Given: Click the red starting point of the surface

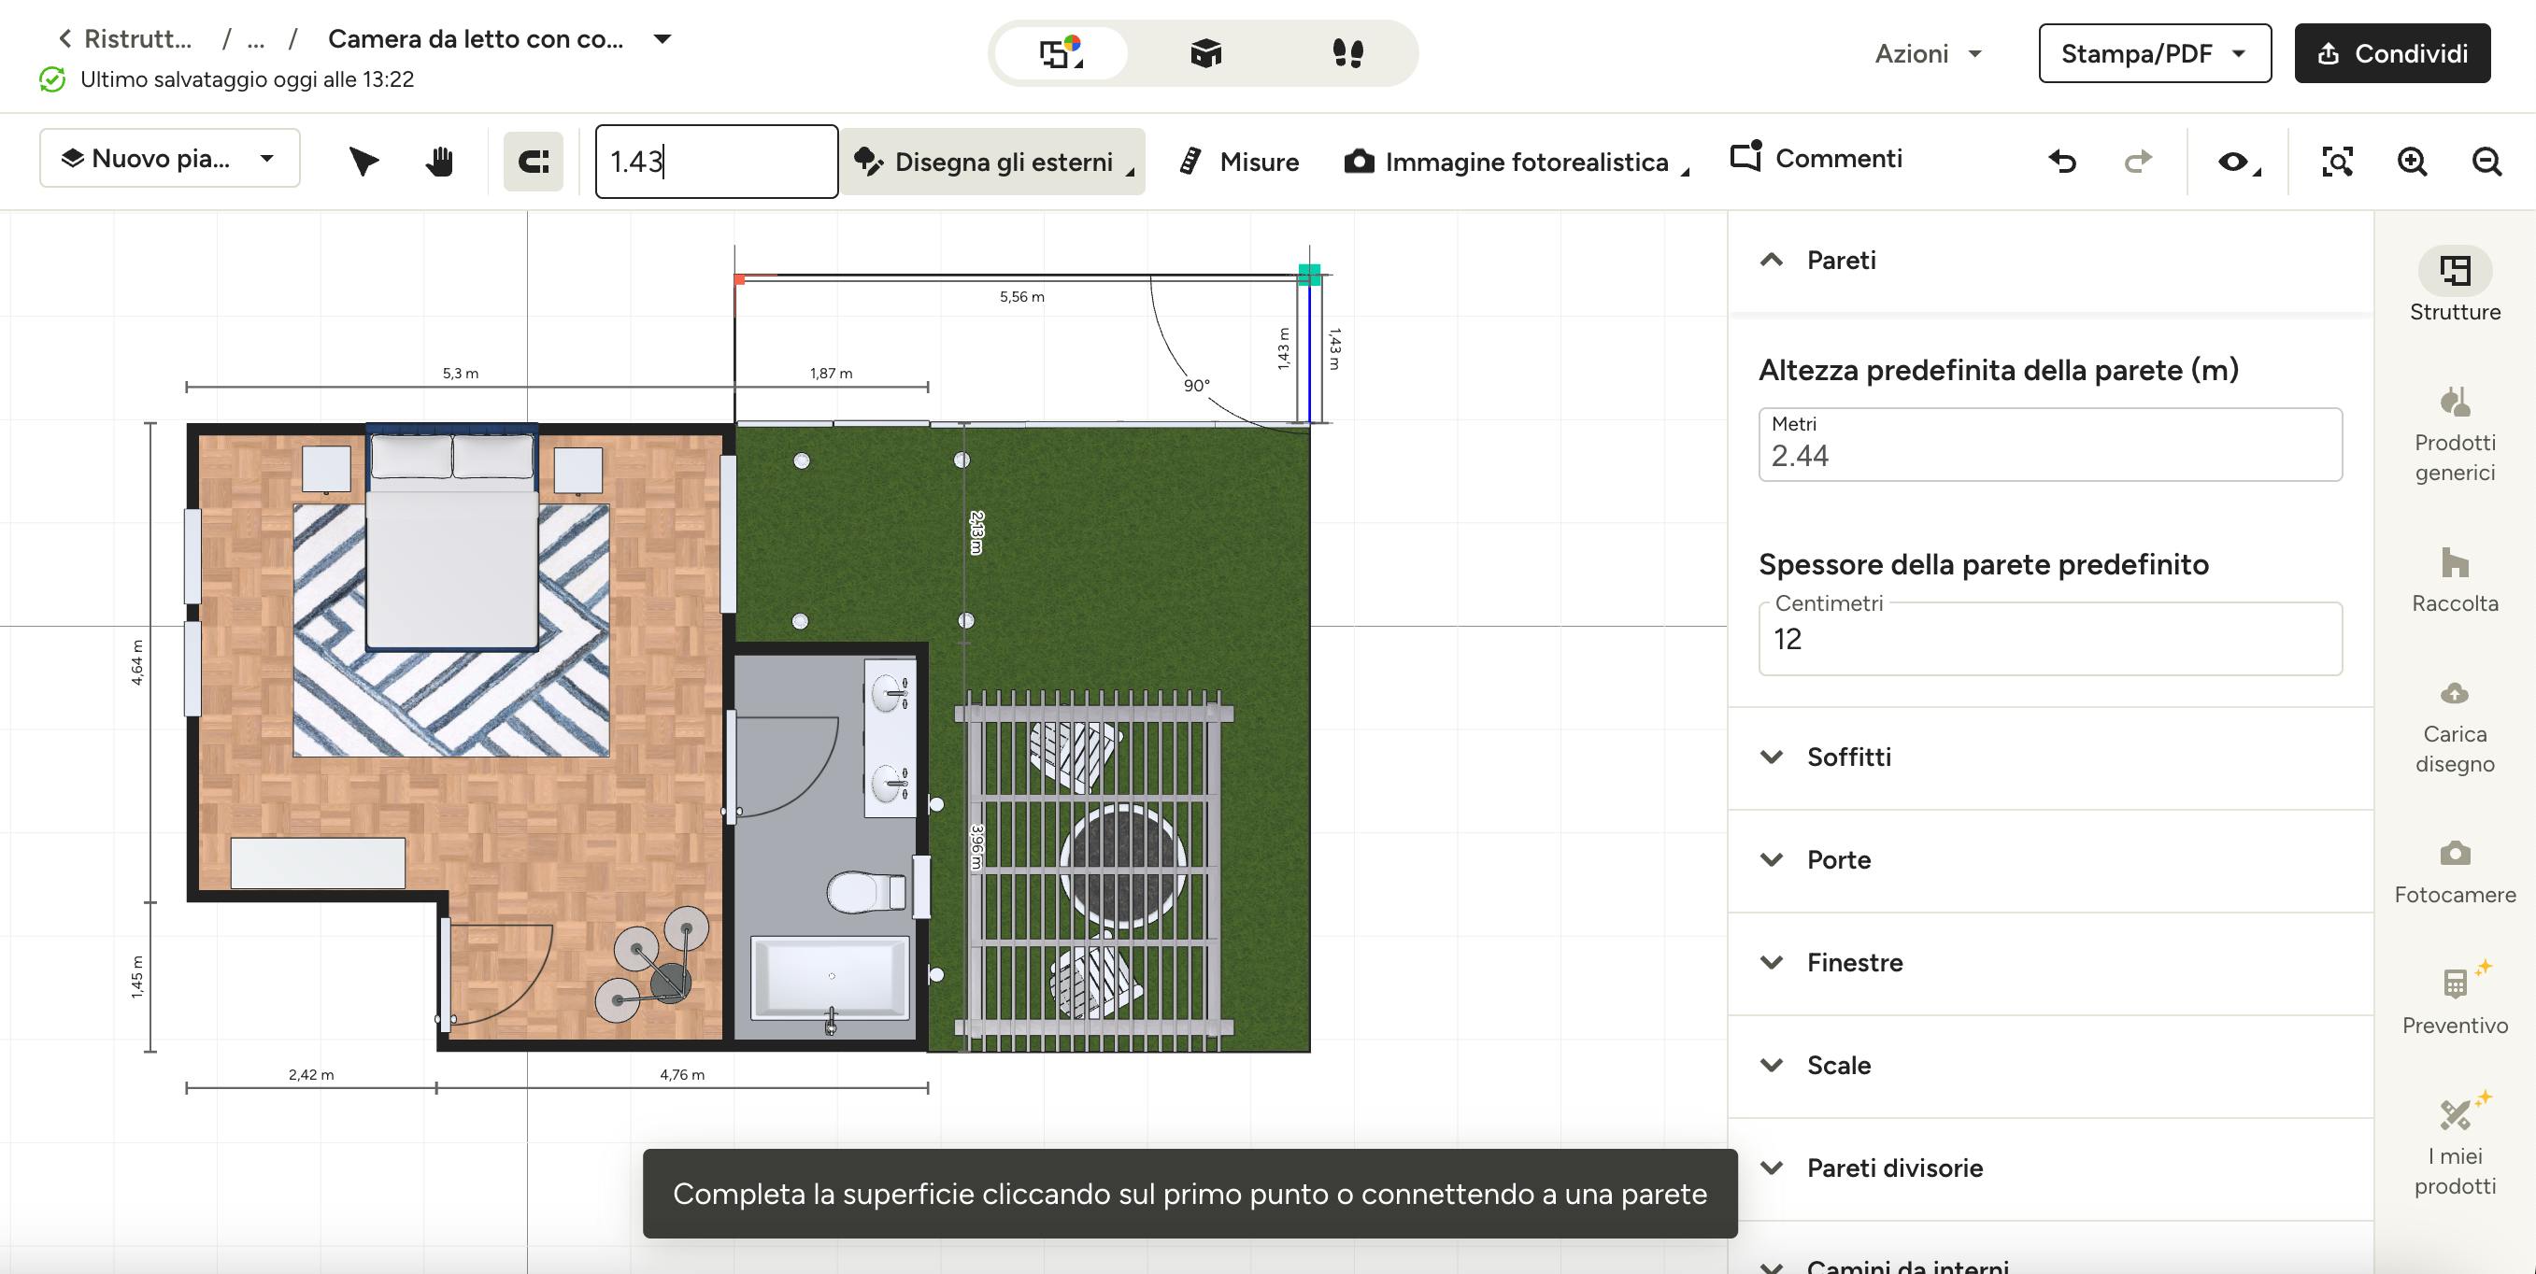Looking at the screenshot, I should [x=739, y=279].
